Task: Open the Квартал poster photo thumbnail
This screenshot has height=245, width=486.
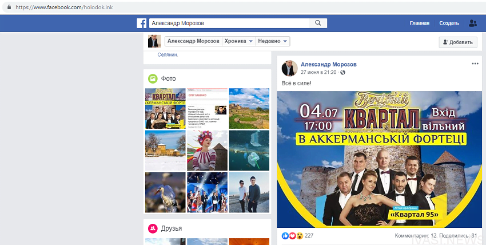Action: pos(165,108)
